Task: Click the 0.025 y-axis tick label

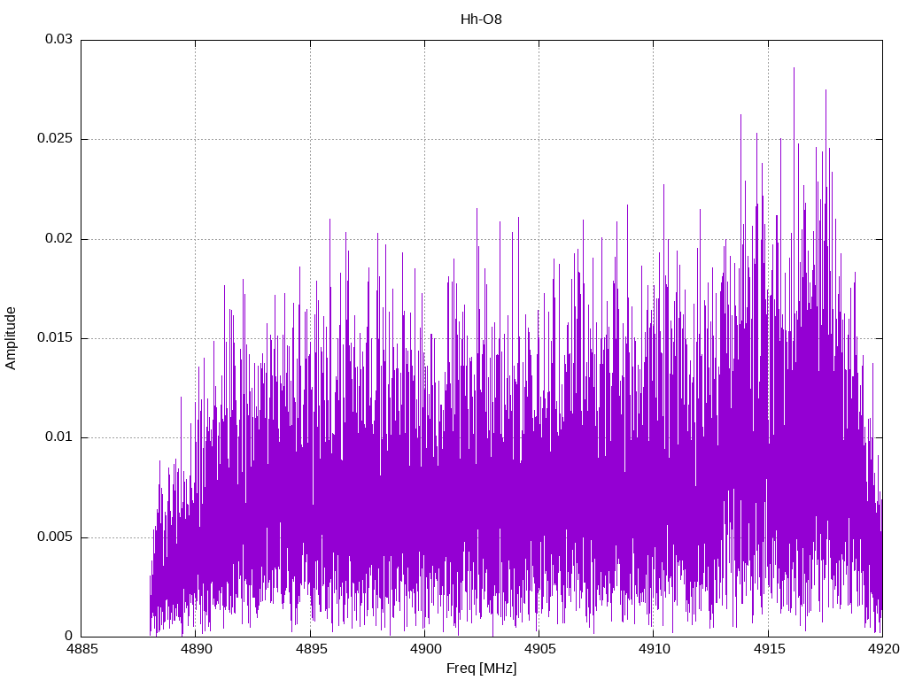Action: coord(55,139)
